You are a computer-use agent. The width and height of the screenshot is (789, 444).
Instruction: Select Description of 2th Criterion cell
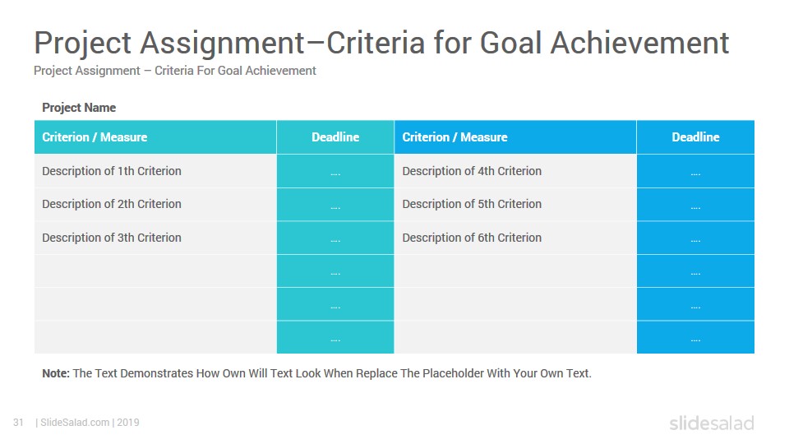pyautogui.click(x=155, y=205)
